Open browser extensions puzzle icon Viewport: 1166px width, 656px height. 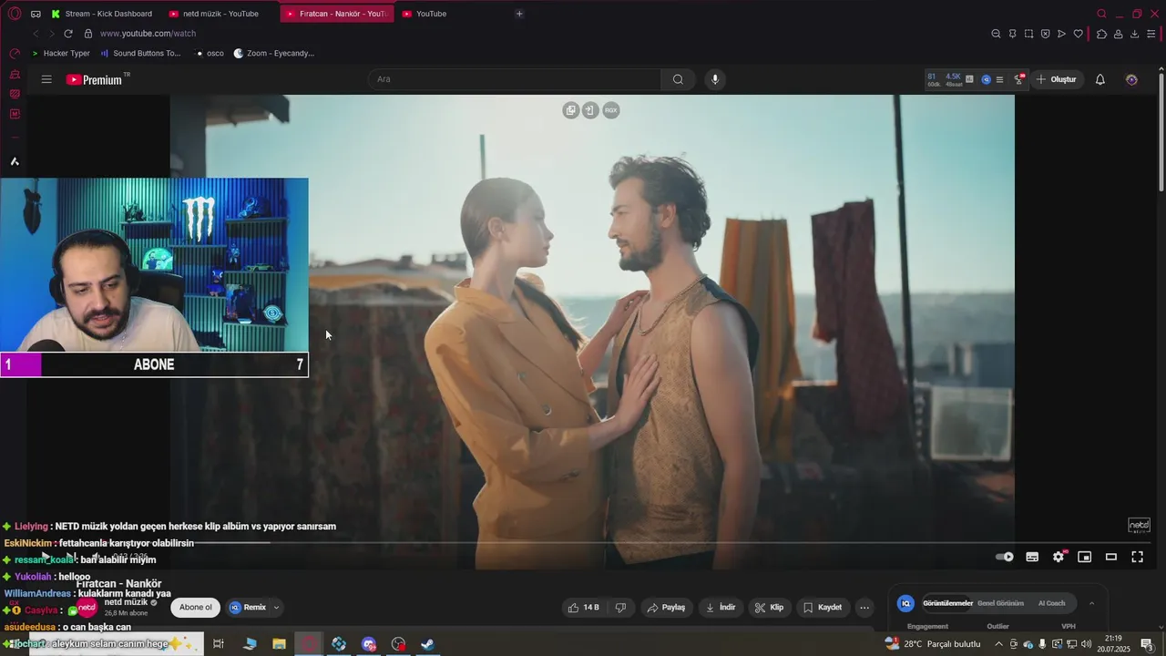[x=1101, y=34]
